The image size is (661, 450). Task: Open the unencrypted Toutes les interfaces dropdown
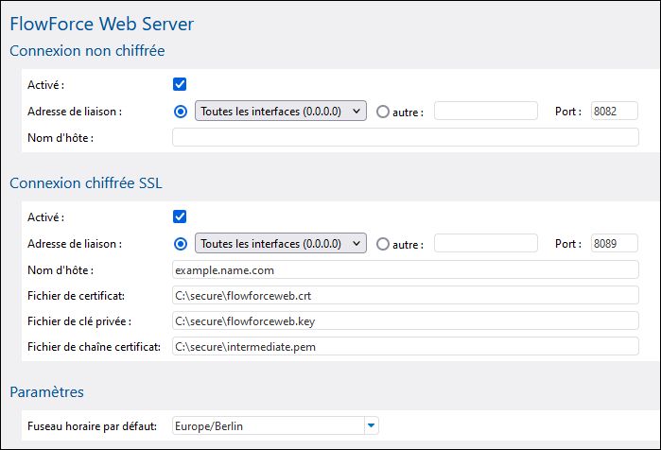(280, 111)
